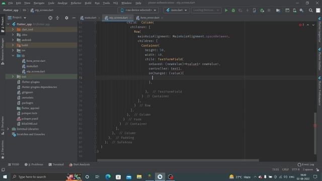Image resolution: width=322 pixels, height=181 pixels.
Task: Click the editor horizontal scrollbar
Action: [178, 160]
